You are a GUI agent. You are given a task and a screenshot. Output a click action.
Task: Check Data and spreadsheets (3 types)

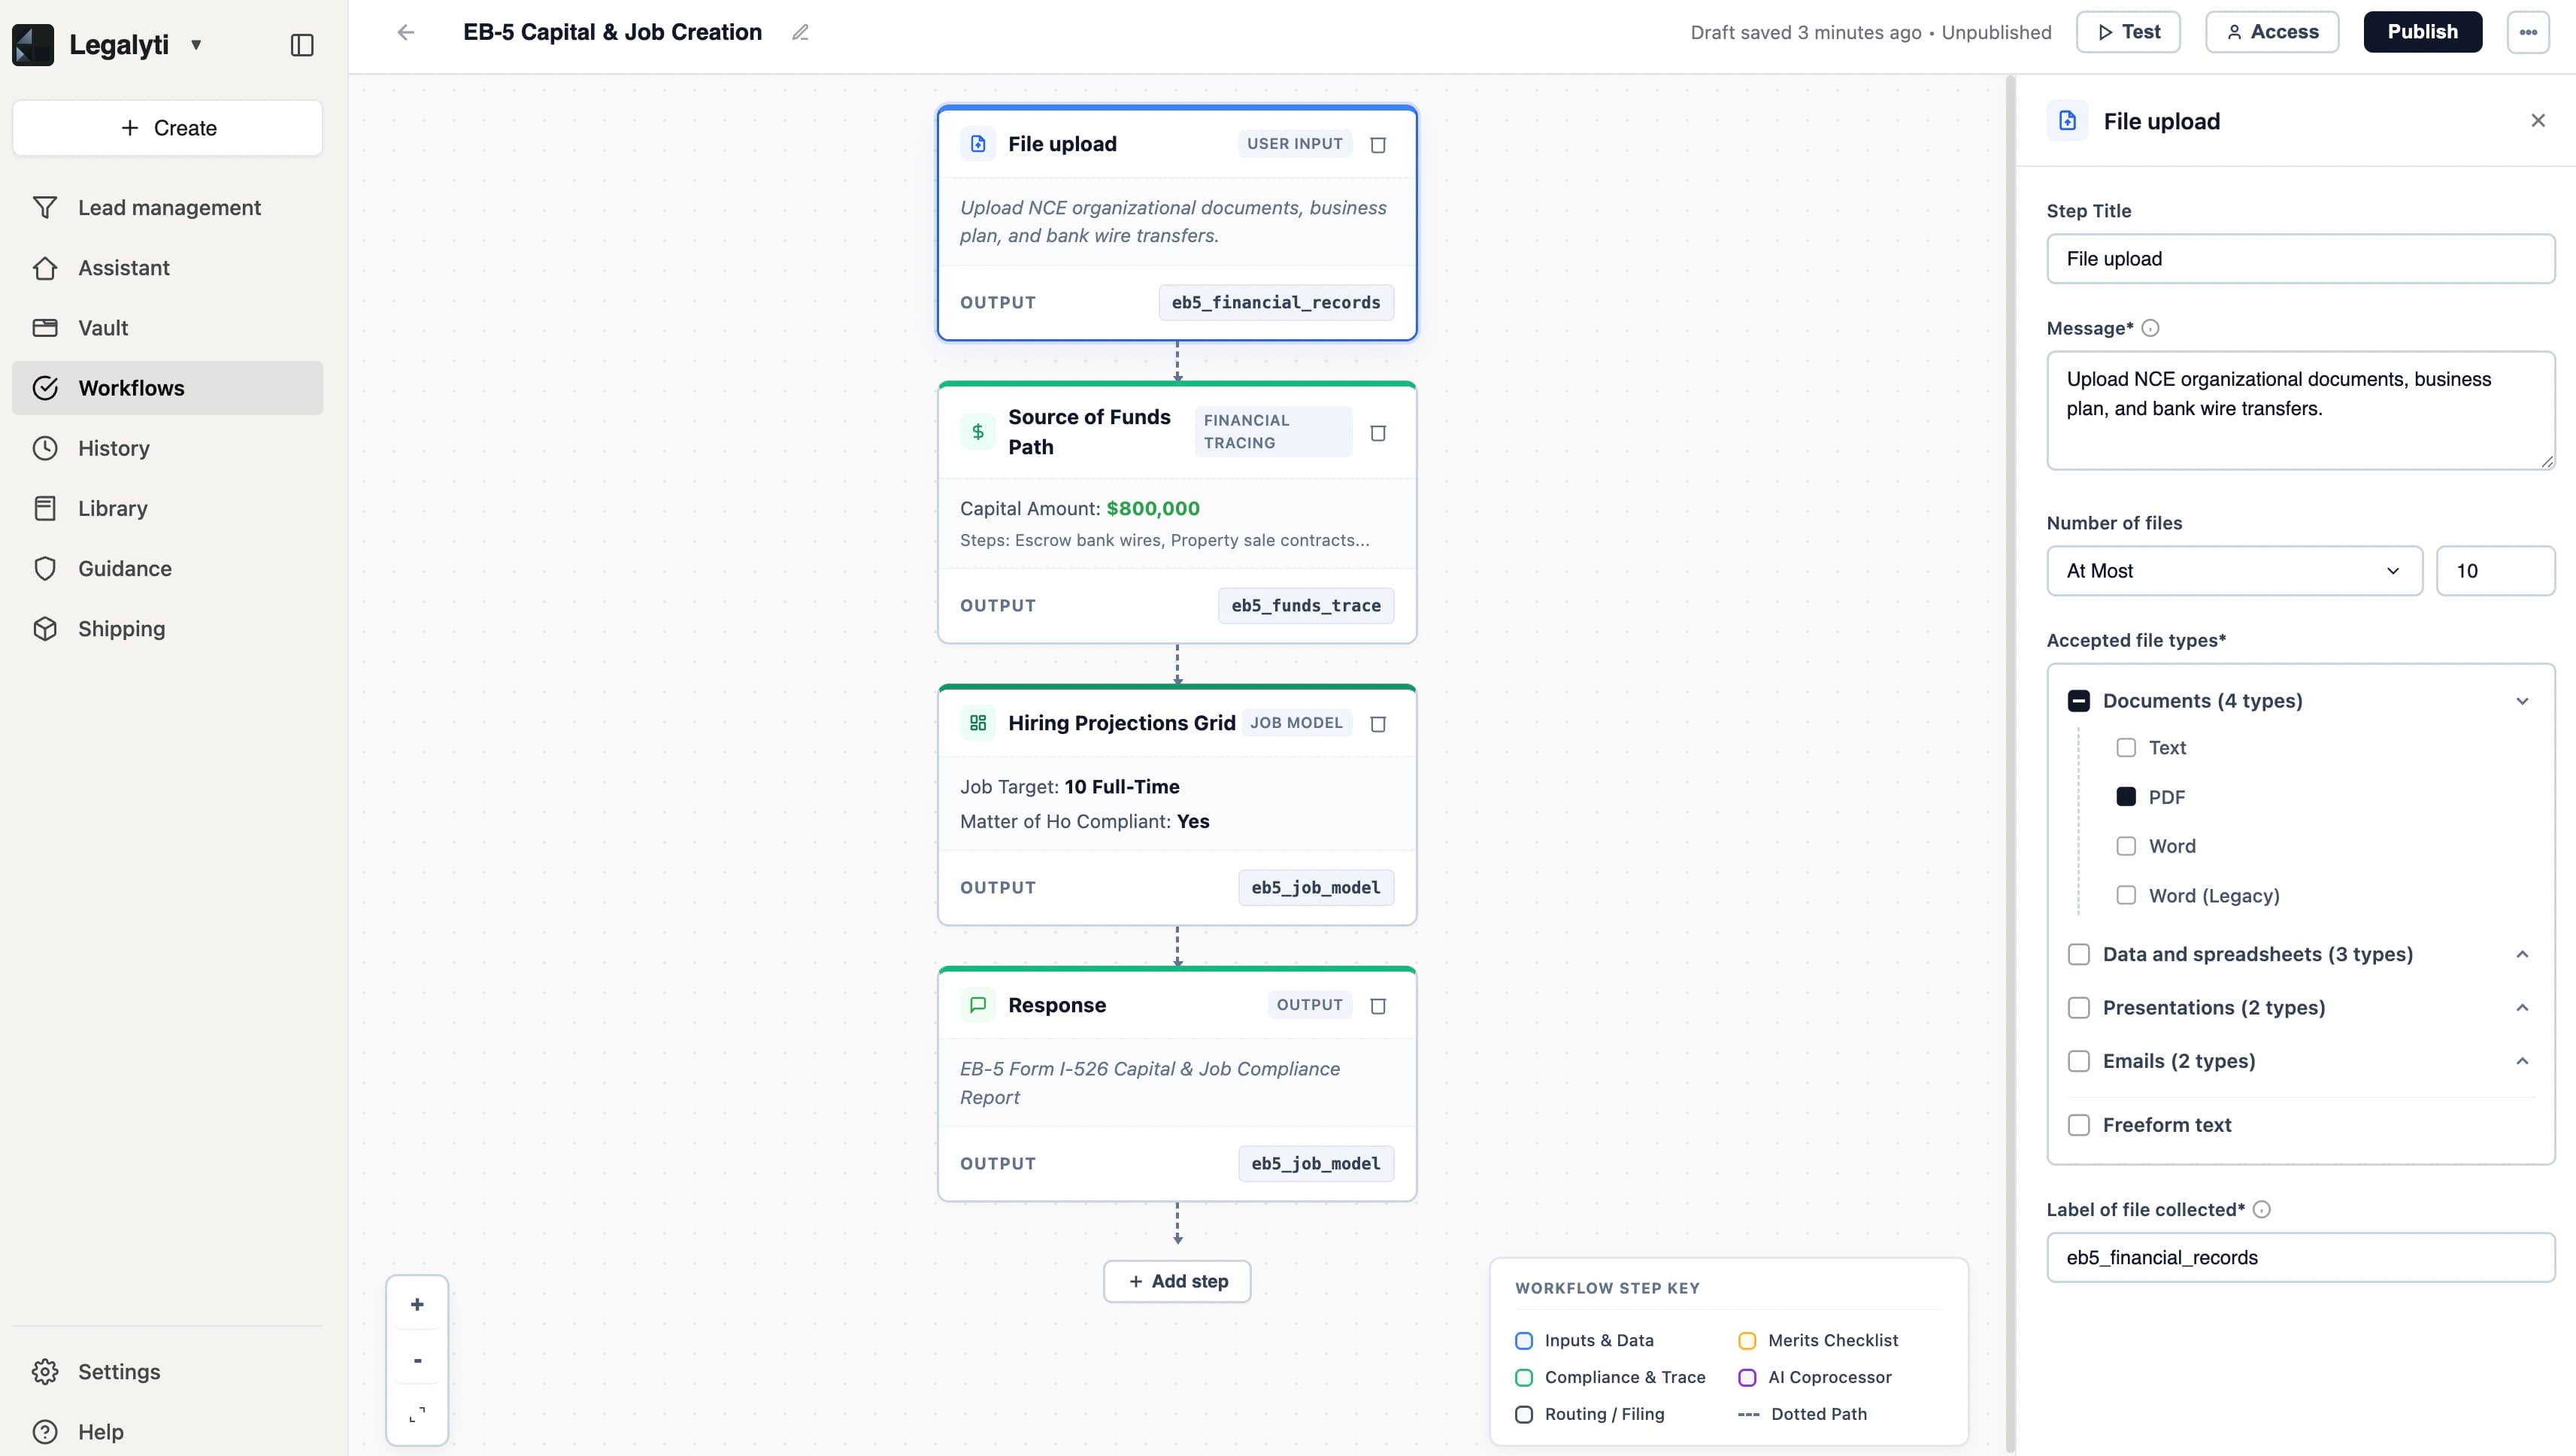pyautogui.click(x=2079, y=954)
